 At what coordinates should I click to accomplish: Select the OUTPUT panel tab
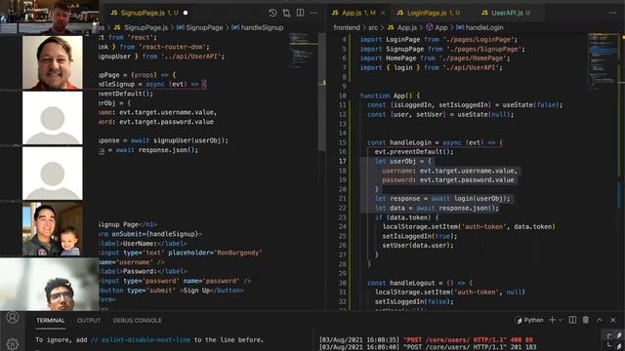[x=89, y=321]
